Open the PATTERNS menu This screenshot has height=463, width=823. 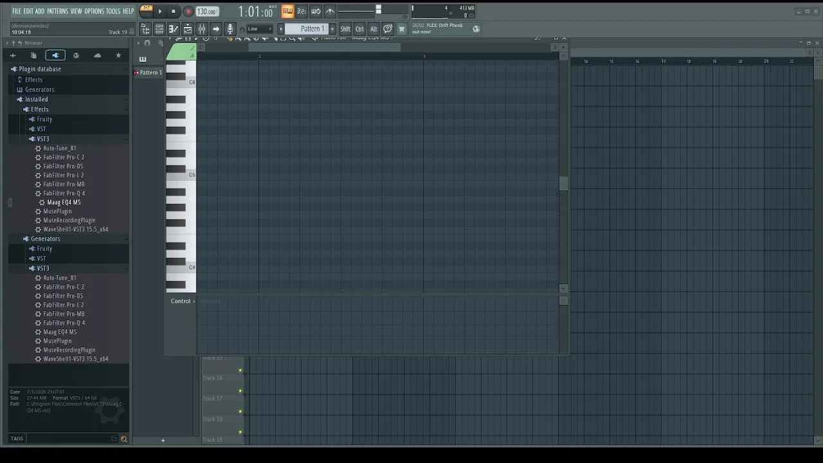coord(57,12)
